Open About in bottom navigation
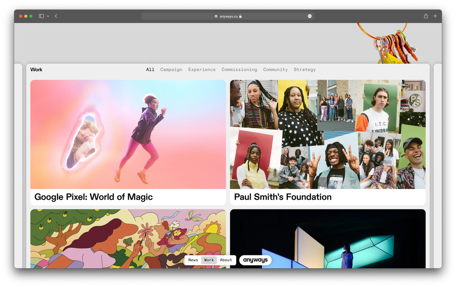This screenshot has width=456, height=287. click(226, 260)
